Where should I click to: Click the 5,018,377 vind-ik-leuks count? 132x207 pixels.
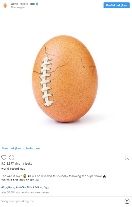pos(16,164)
